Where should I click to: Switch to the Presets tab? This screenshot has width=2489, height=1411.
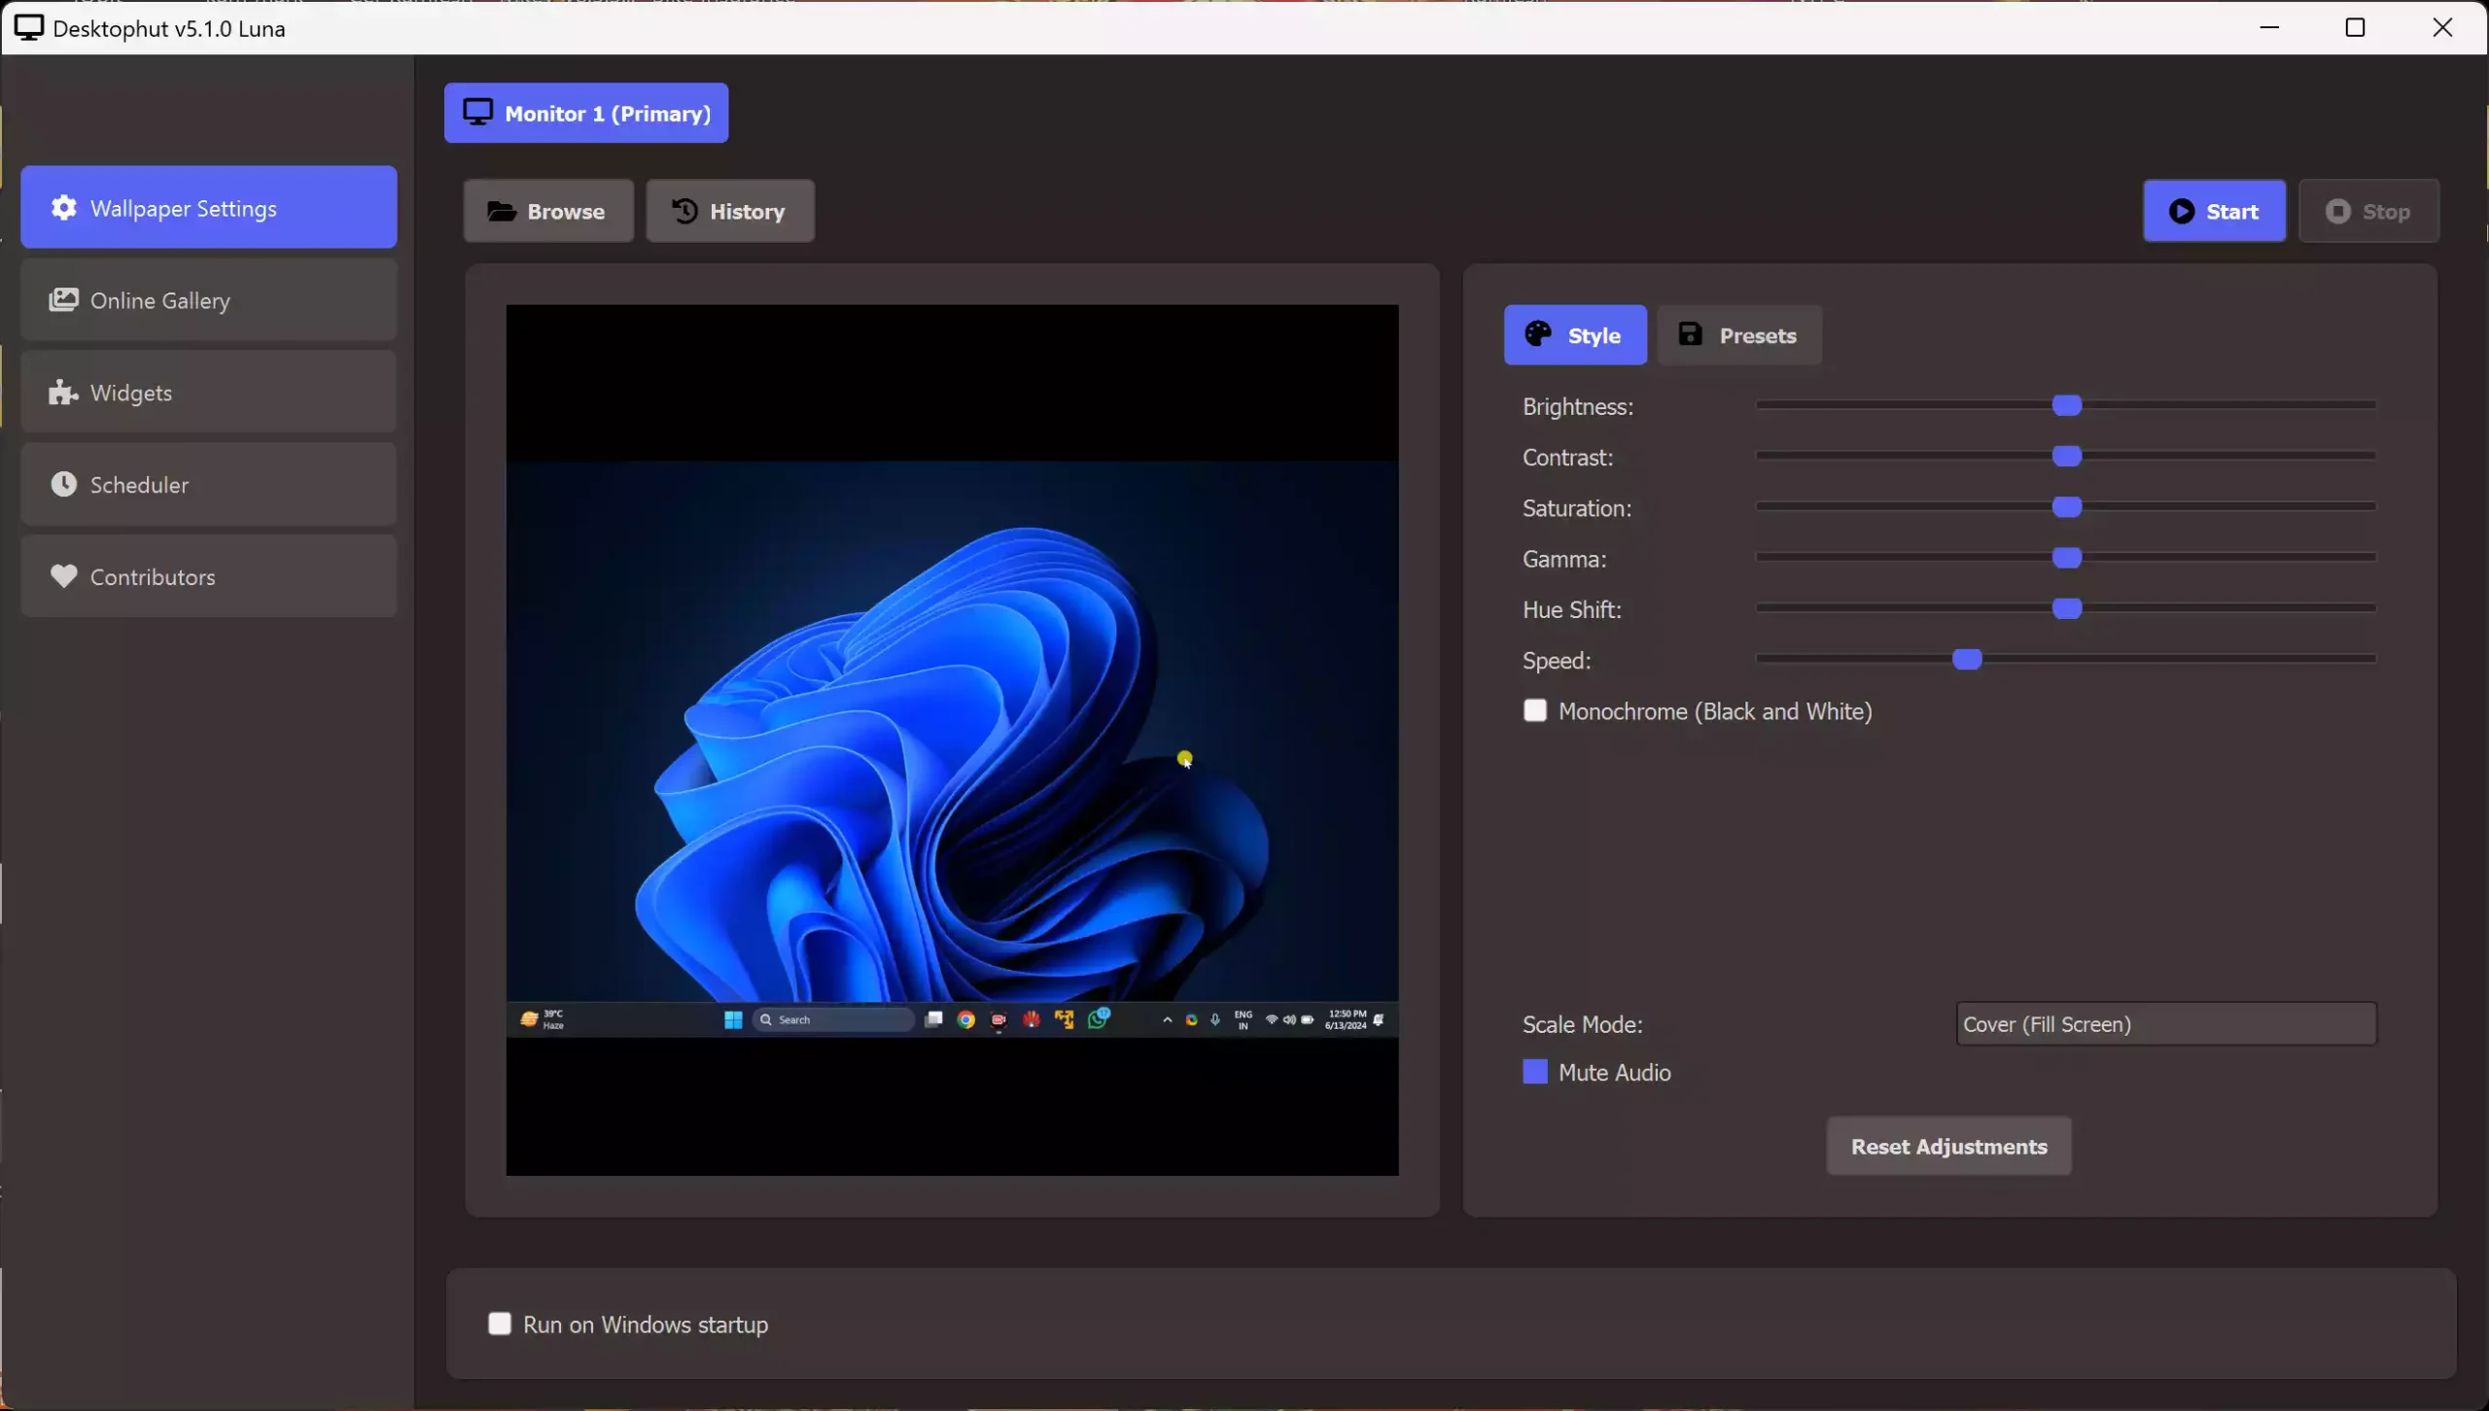tap(1738, 335)
